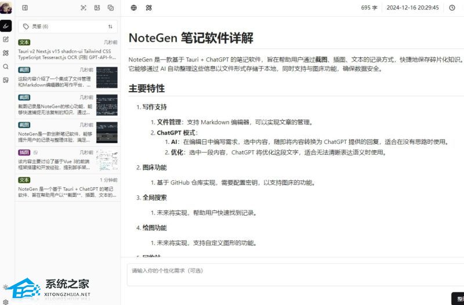Open the history clock icon
Image resolution: width=464 pixels, height=305 pixels.
(452, 8)
